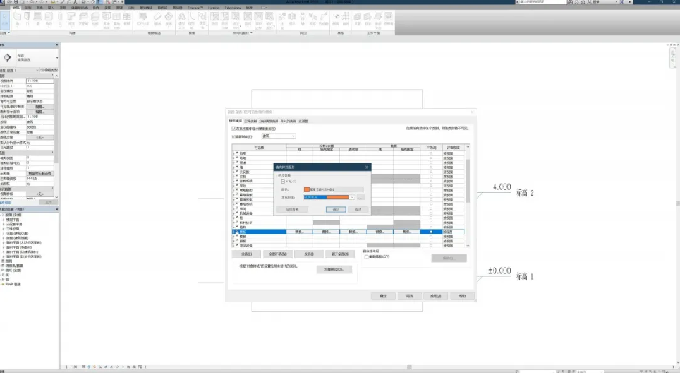Click the Modify arrow tool

pos(5,20)
